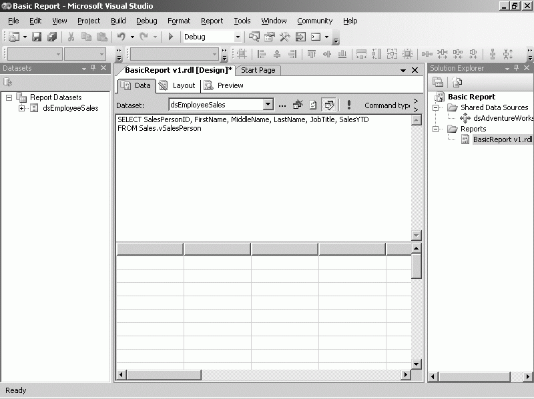Image resolution: width=534 pixels, height=399 pixels.
Task: Click the Save icon in toolbar
Action: click(37, 37)
